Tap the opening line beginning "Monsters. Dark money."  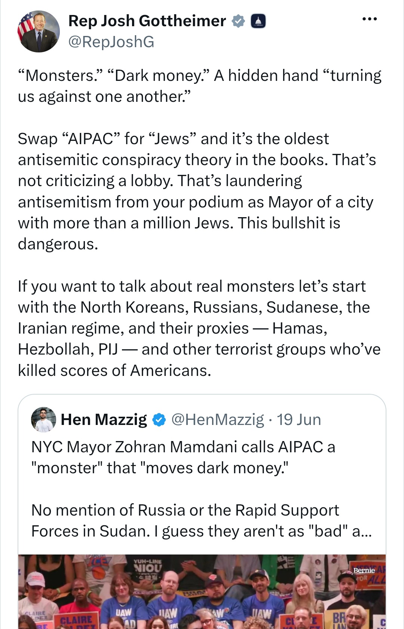(x=200, y=86)
